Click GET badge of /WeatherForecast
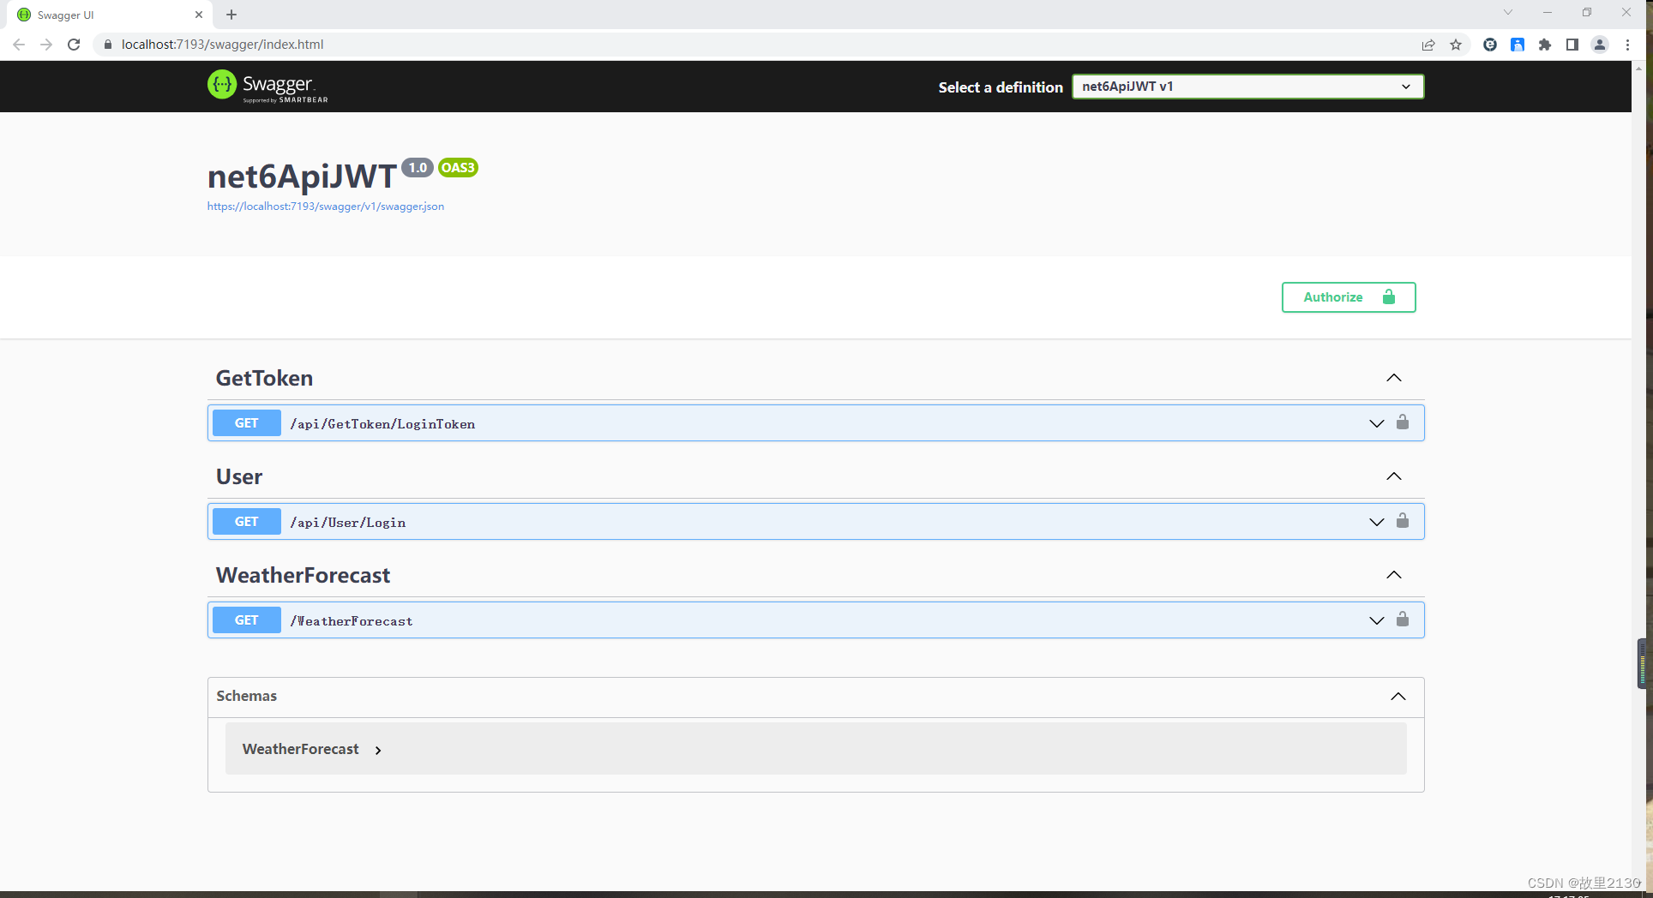Viewport: 1653px width, 898px height. 246,620
